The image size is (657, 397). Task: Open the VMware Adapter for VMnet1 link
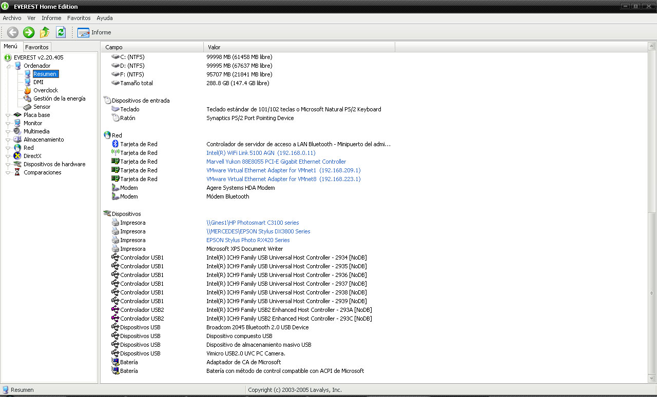283,170
